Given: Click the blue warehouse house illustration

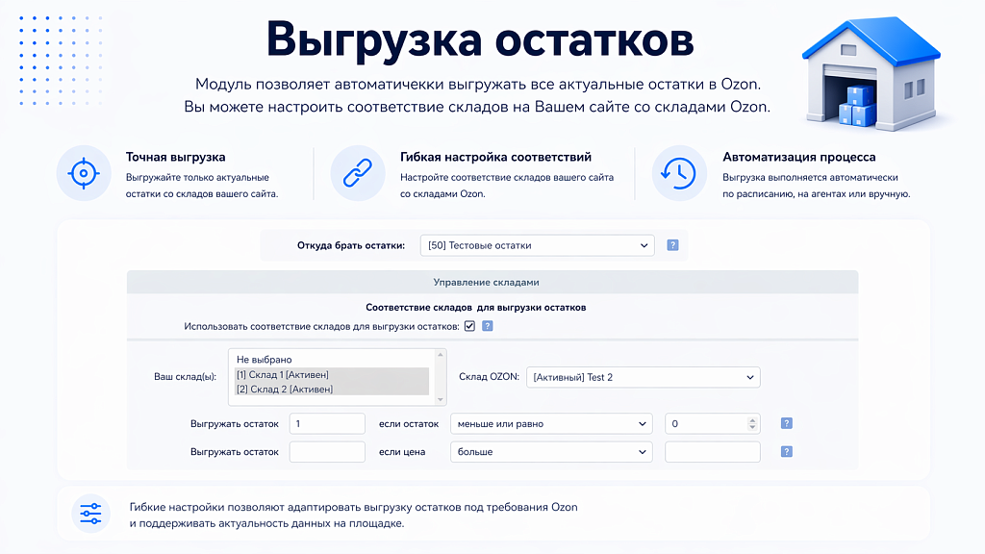Looking at the screenshot, I should [871, 73].
